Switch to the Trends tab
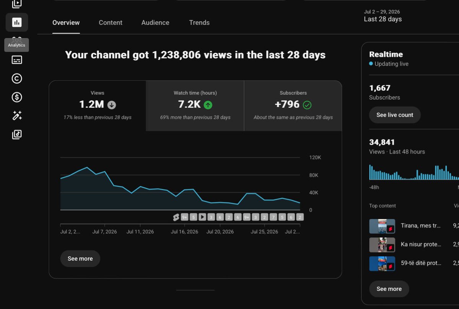The width and height of the screenshot is (459, 309). pos(199,23)
